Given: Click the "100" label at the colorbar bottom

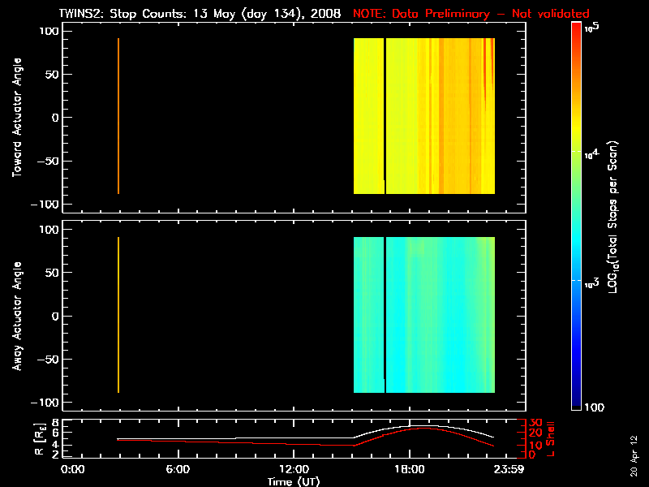Looking at the screenshot, I should pos(596,407).
